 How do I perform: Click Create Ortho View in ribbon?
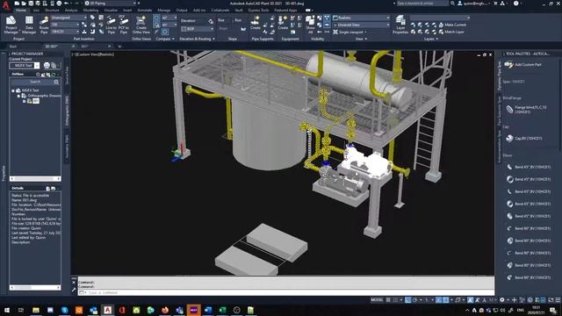[x=141, y=25]
